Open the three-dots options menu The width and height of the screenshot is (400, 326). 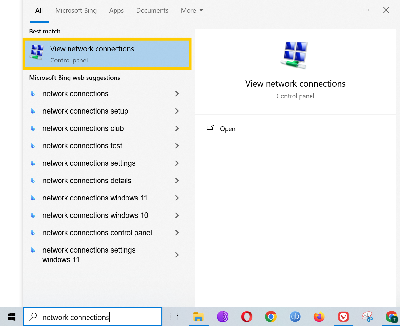click(x=366, y=10)
